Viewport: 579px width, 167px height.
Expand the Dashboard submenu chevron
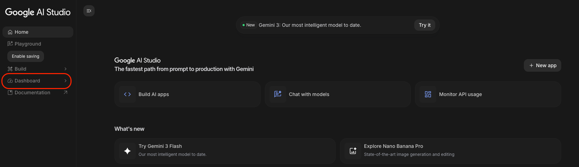pos(65,81)
